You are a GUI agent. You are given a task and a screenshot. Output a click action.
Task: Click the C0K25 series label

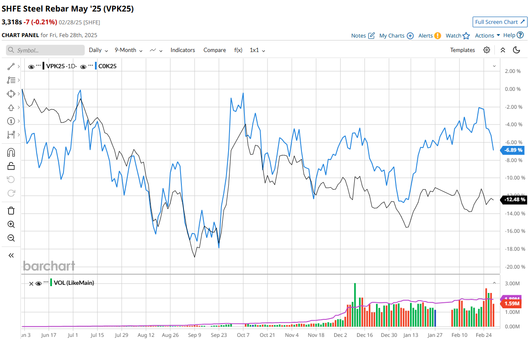click(x=107, y=66)
